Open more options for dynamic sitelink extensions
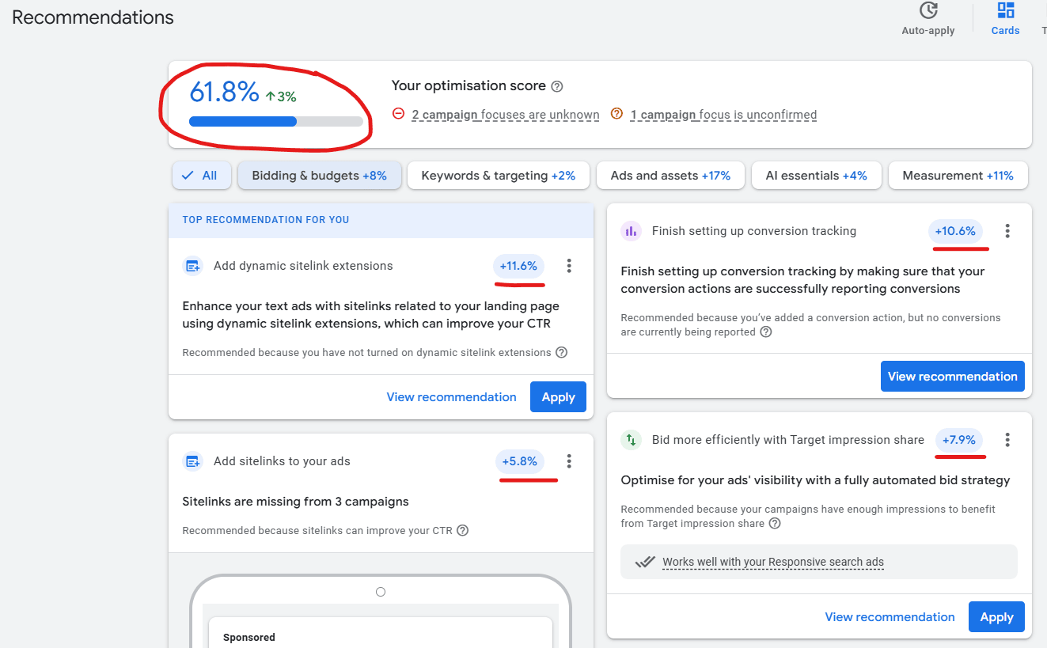The image size is (1047, 648). click(x=569, y=266)
